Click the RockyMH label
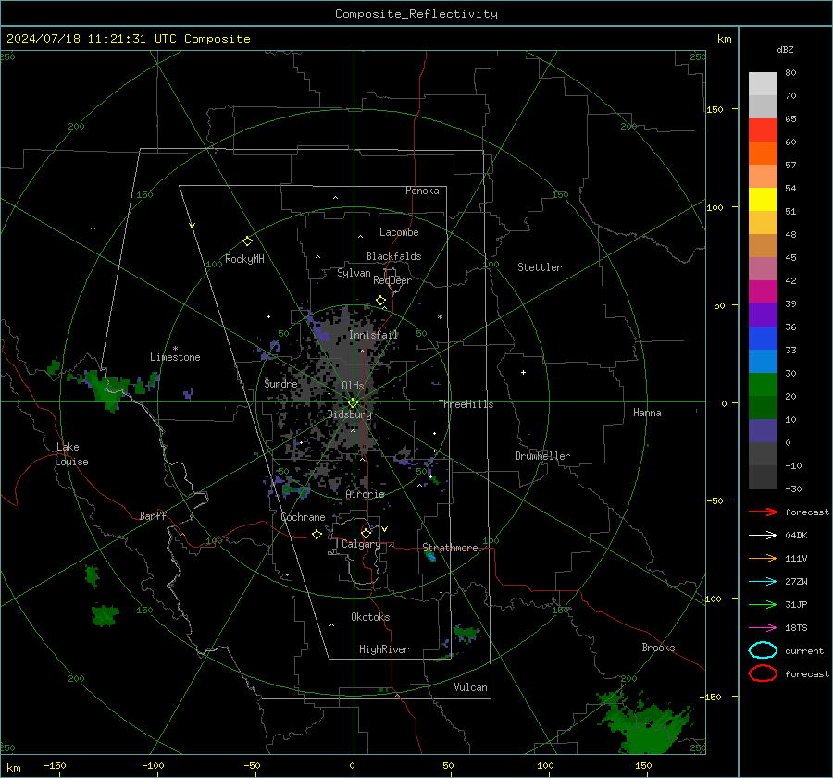 coord(244,259)
